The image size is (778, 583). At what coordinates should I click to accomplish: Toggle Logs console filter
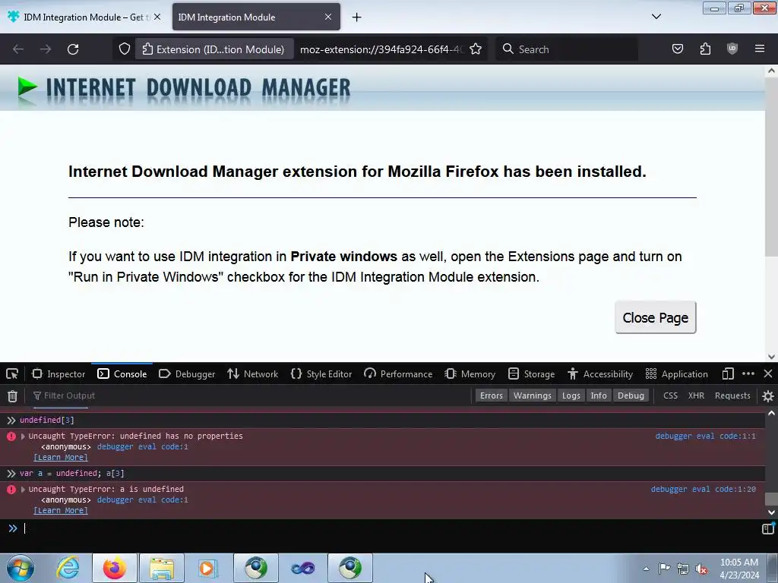click(571, 395)
